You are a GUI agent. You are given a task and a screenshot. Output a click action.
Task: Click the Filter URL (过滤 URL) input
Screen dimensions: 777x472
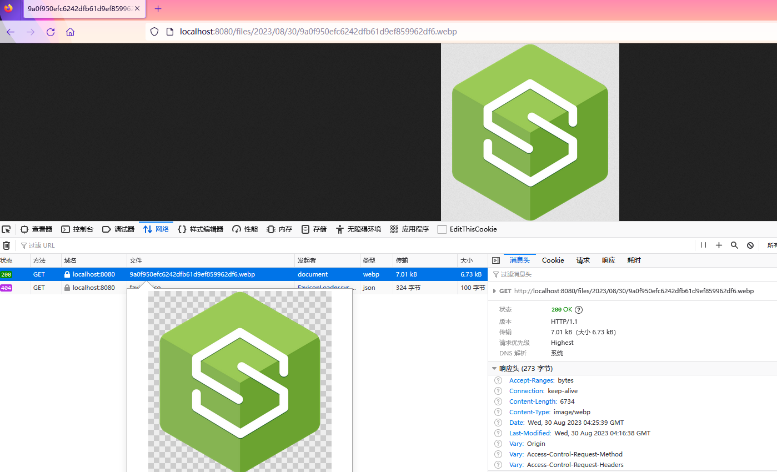[x=355, y=245]
